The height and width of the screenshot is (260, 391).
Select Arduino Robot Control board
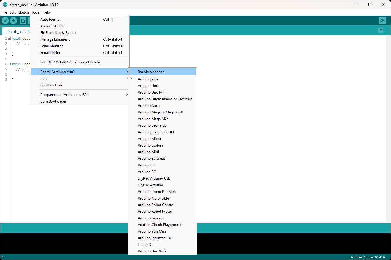162,205
